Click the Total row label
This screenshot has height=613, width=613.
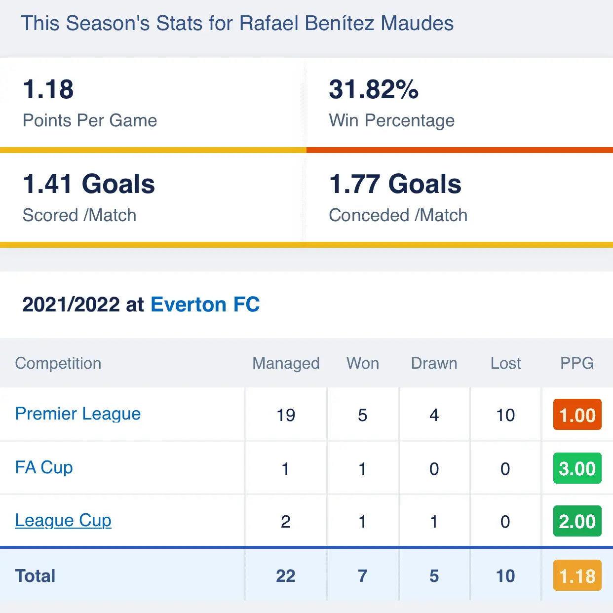pos(36,575)
